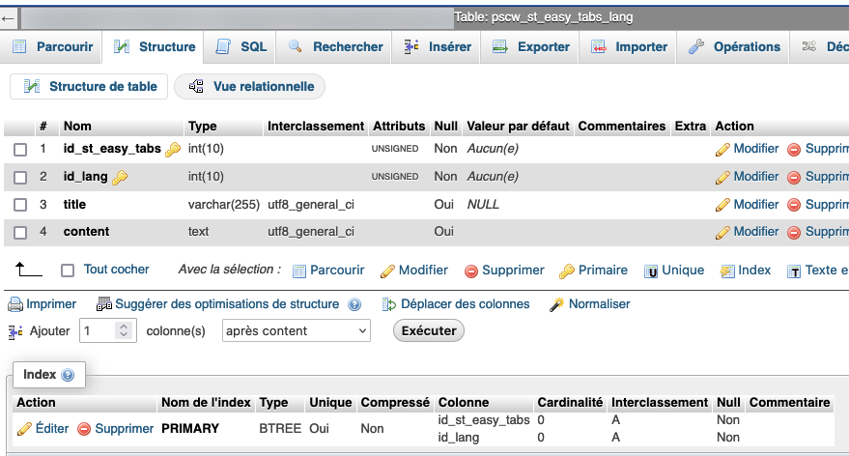Screen dimensions: 849x456
Task: Click the Parcourir tab table icon
Action: (x=19, y=46)
